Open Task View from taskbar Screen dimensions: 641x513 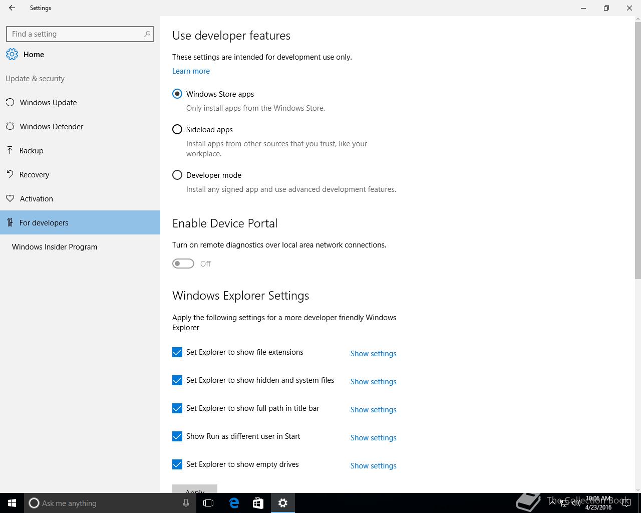click(x=208, y=503)
